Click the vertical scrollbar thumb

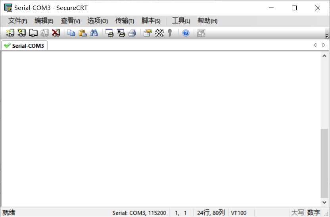[x=324, y=163]
